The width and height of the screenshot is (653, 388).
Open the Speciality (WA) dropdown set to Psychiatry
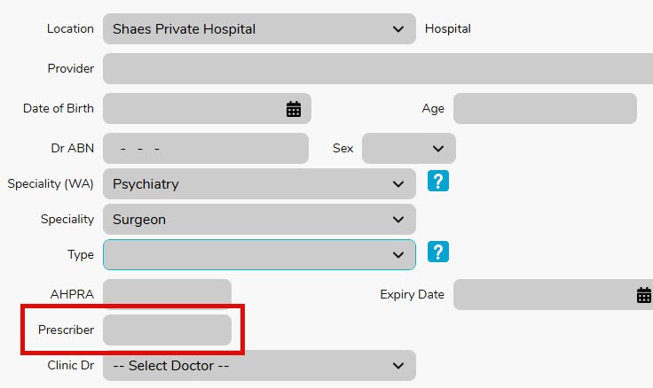(x=259, y=184)
